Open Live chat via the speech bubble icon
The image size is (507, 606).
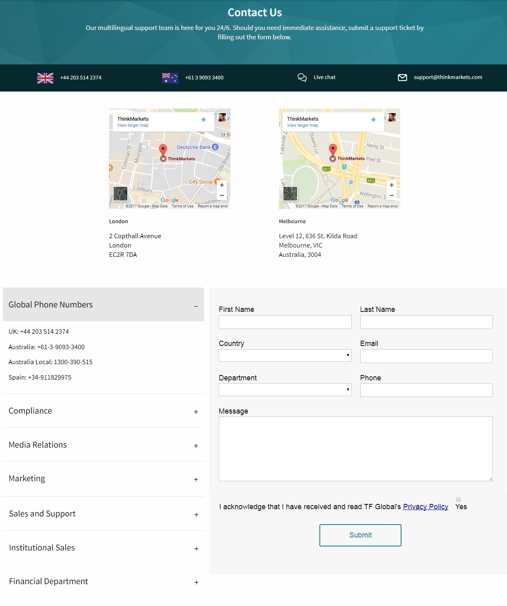302,77
